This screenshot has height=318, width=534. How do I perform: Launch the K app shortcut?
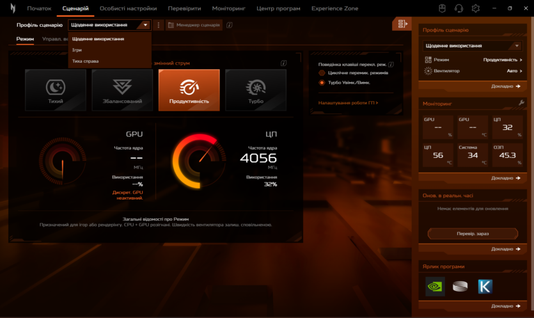(485, 286)
